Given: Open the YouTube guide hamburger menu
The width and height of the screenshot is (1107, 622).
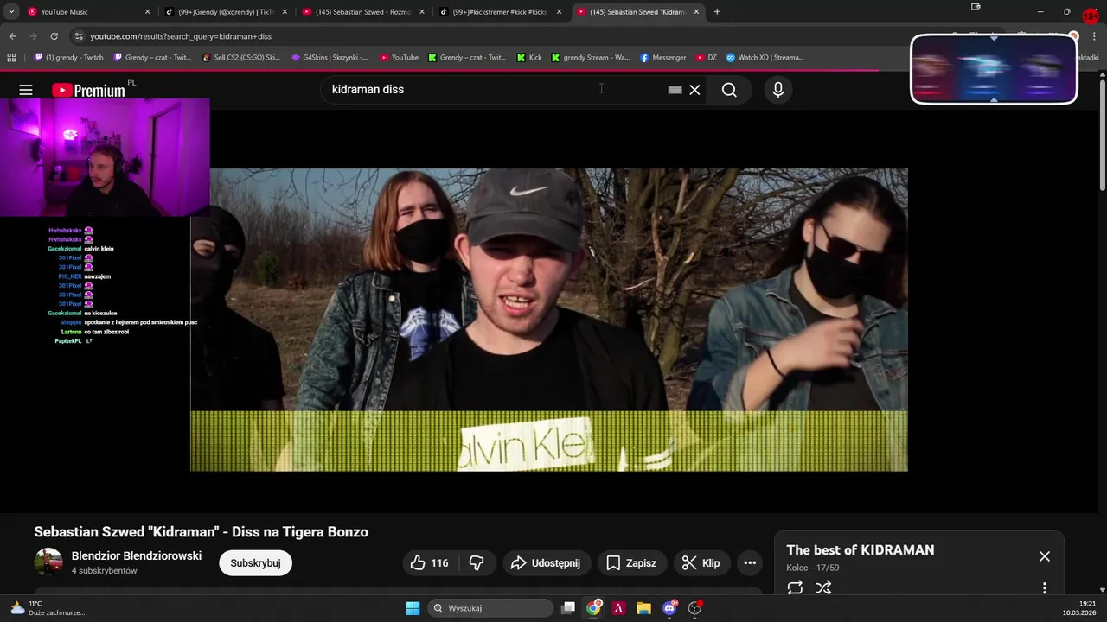Looking at the screenshot, I should (x=26, y=90).
